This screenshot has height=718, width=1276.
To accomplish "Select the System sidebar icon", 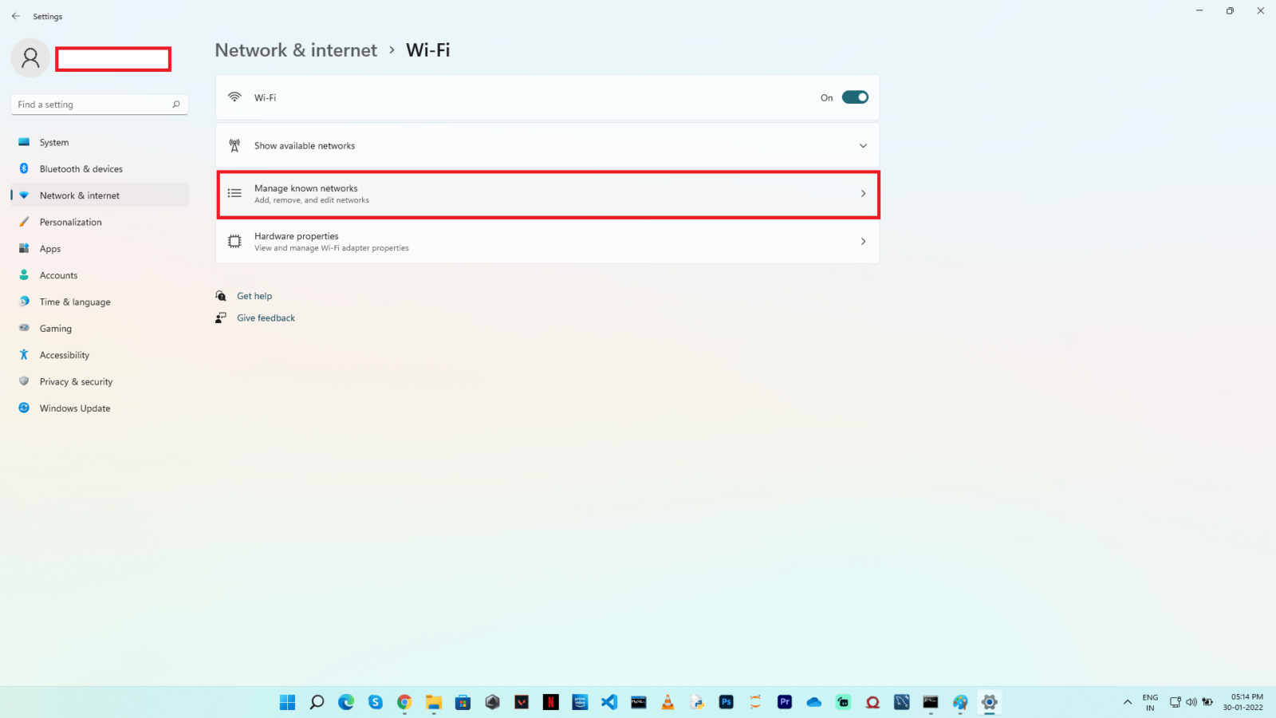I will 24,142.
